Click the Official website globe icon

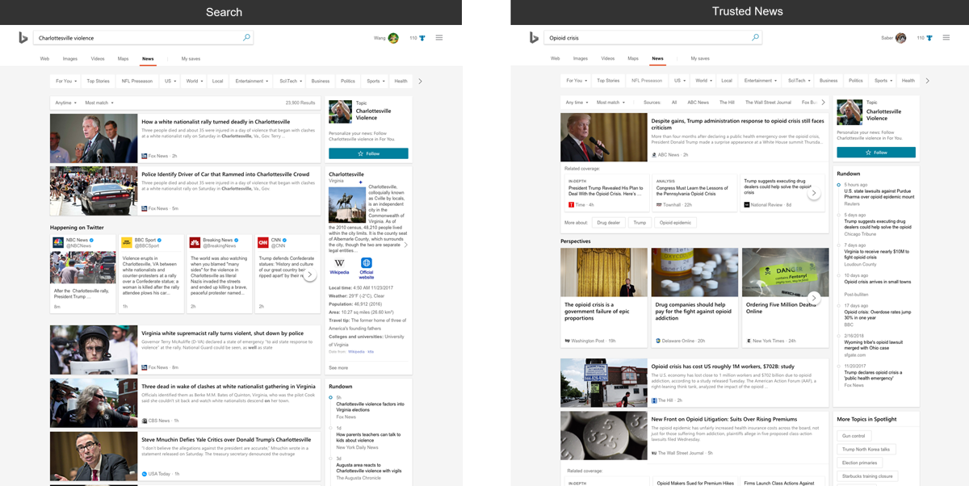point(366,263)
